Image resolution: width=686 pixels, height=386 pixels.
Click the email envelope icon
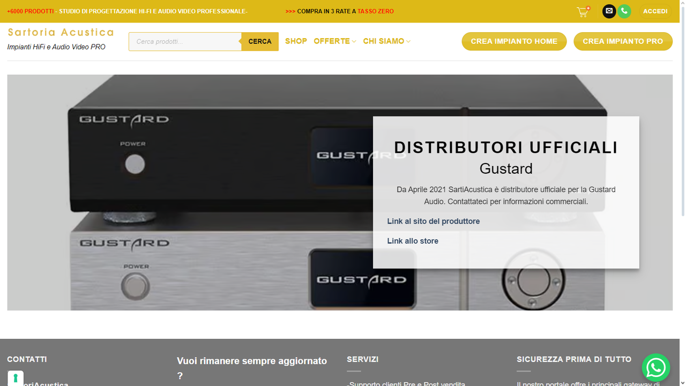click(609, 11)
